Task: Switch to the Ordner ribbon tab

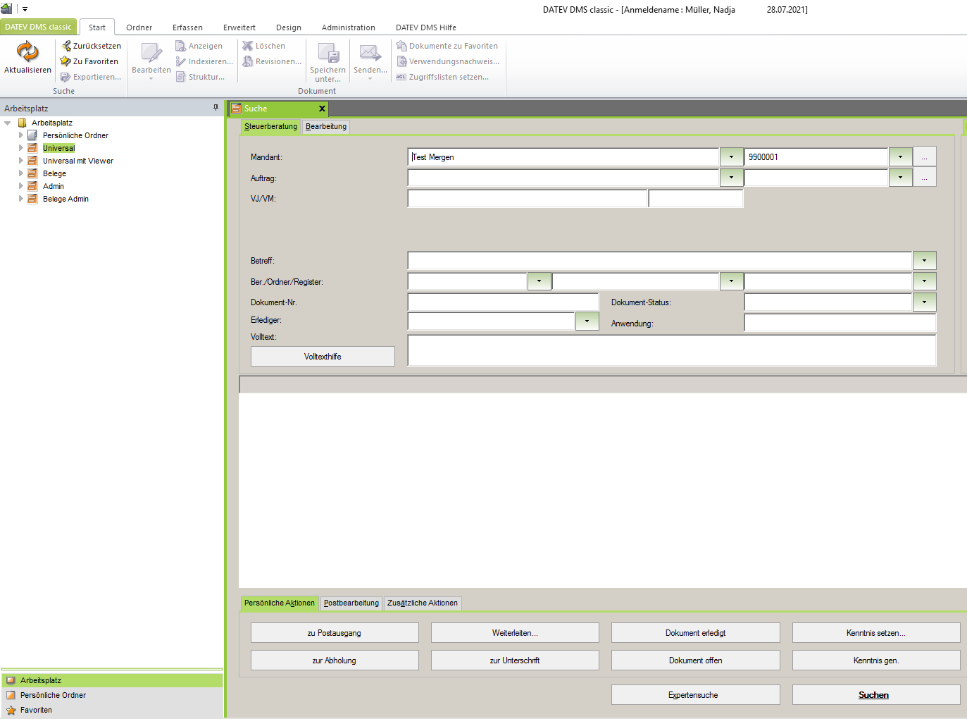Action: click(x=139, y=27)
